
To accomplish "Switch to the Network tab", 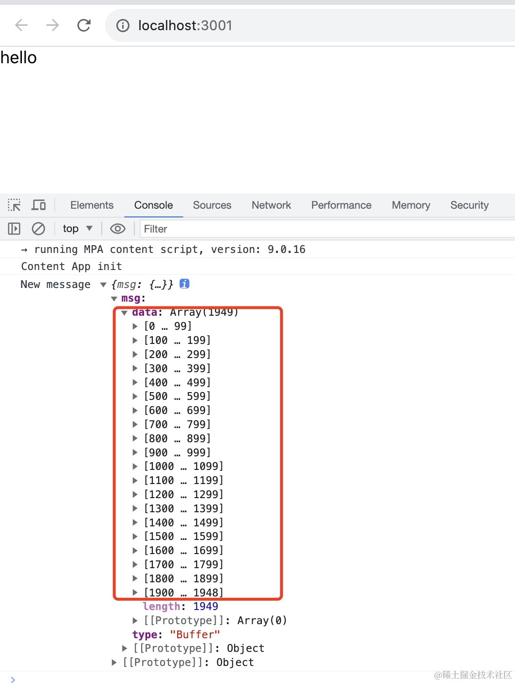I will coord(271,205).
